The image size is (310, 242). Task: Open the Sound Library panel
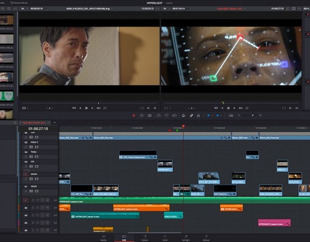tap(19, 3)
